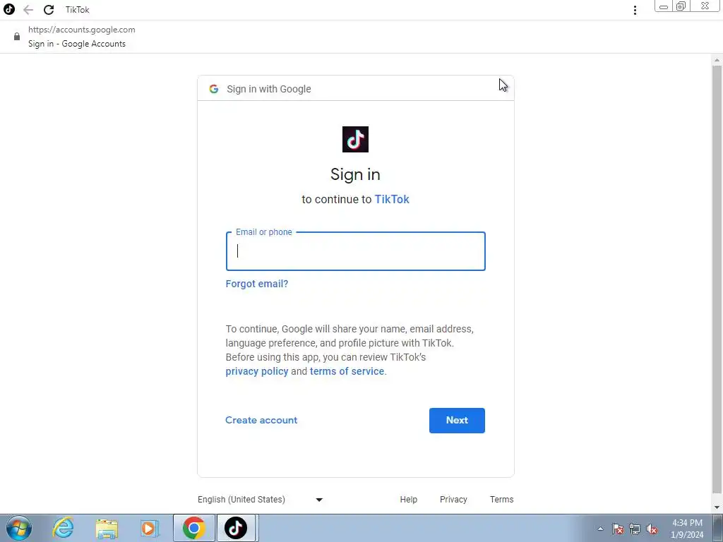Open the Help footer link
This screenshot has height=542, width=723.
coord(409,500)
